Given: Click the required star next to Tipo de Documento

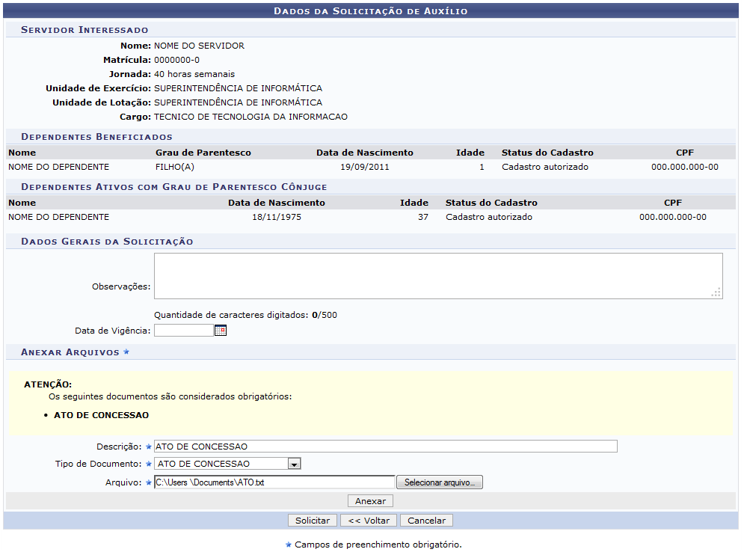Looking at the screenshot, I should (x=148, y=464).
